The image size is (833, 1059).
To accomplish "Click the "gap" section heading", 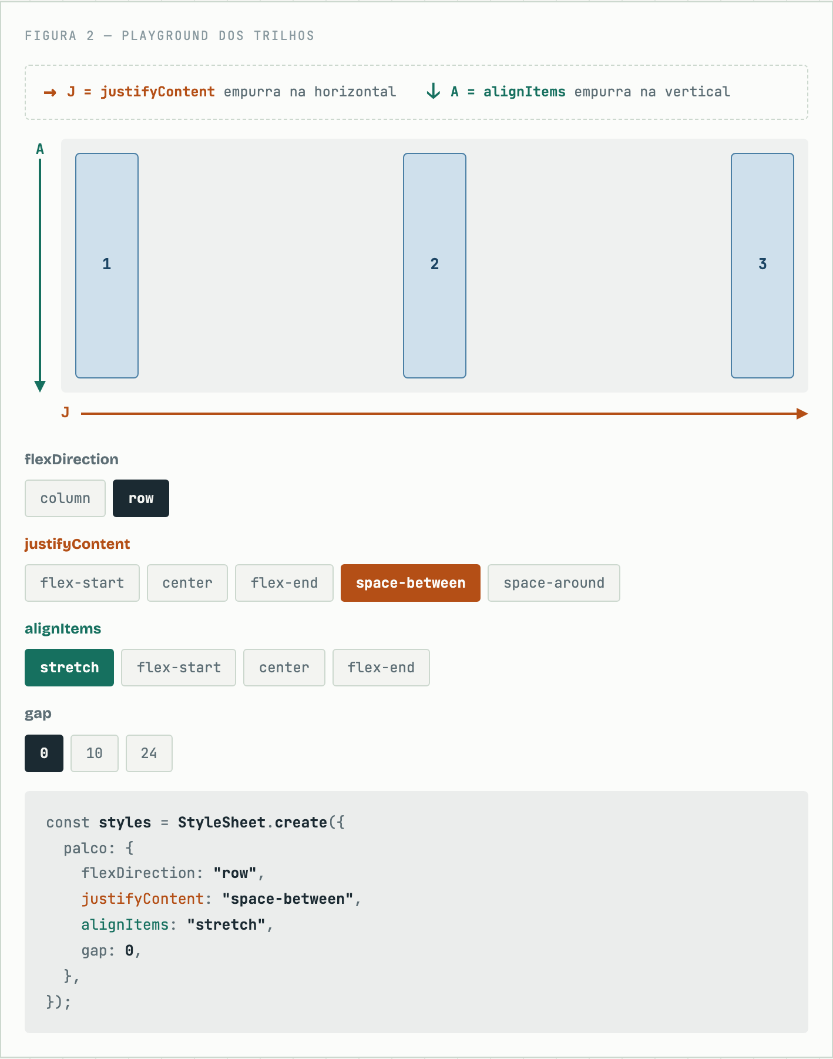I will (x=38, y=714).
